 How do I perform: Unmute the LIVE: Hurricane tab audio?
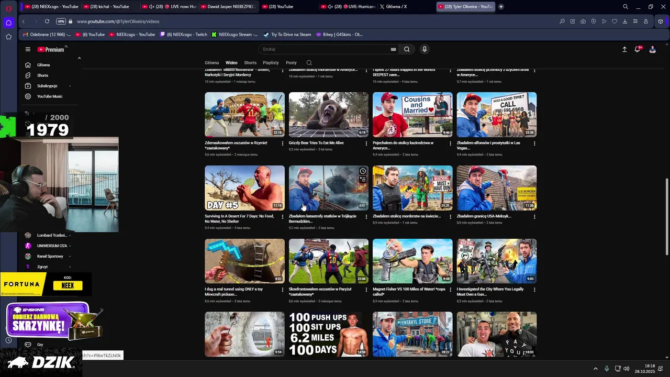pos(330,7)
